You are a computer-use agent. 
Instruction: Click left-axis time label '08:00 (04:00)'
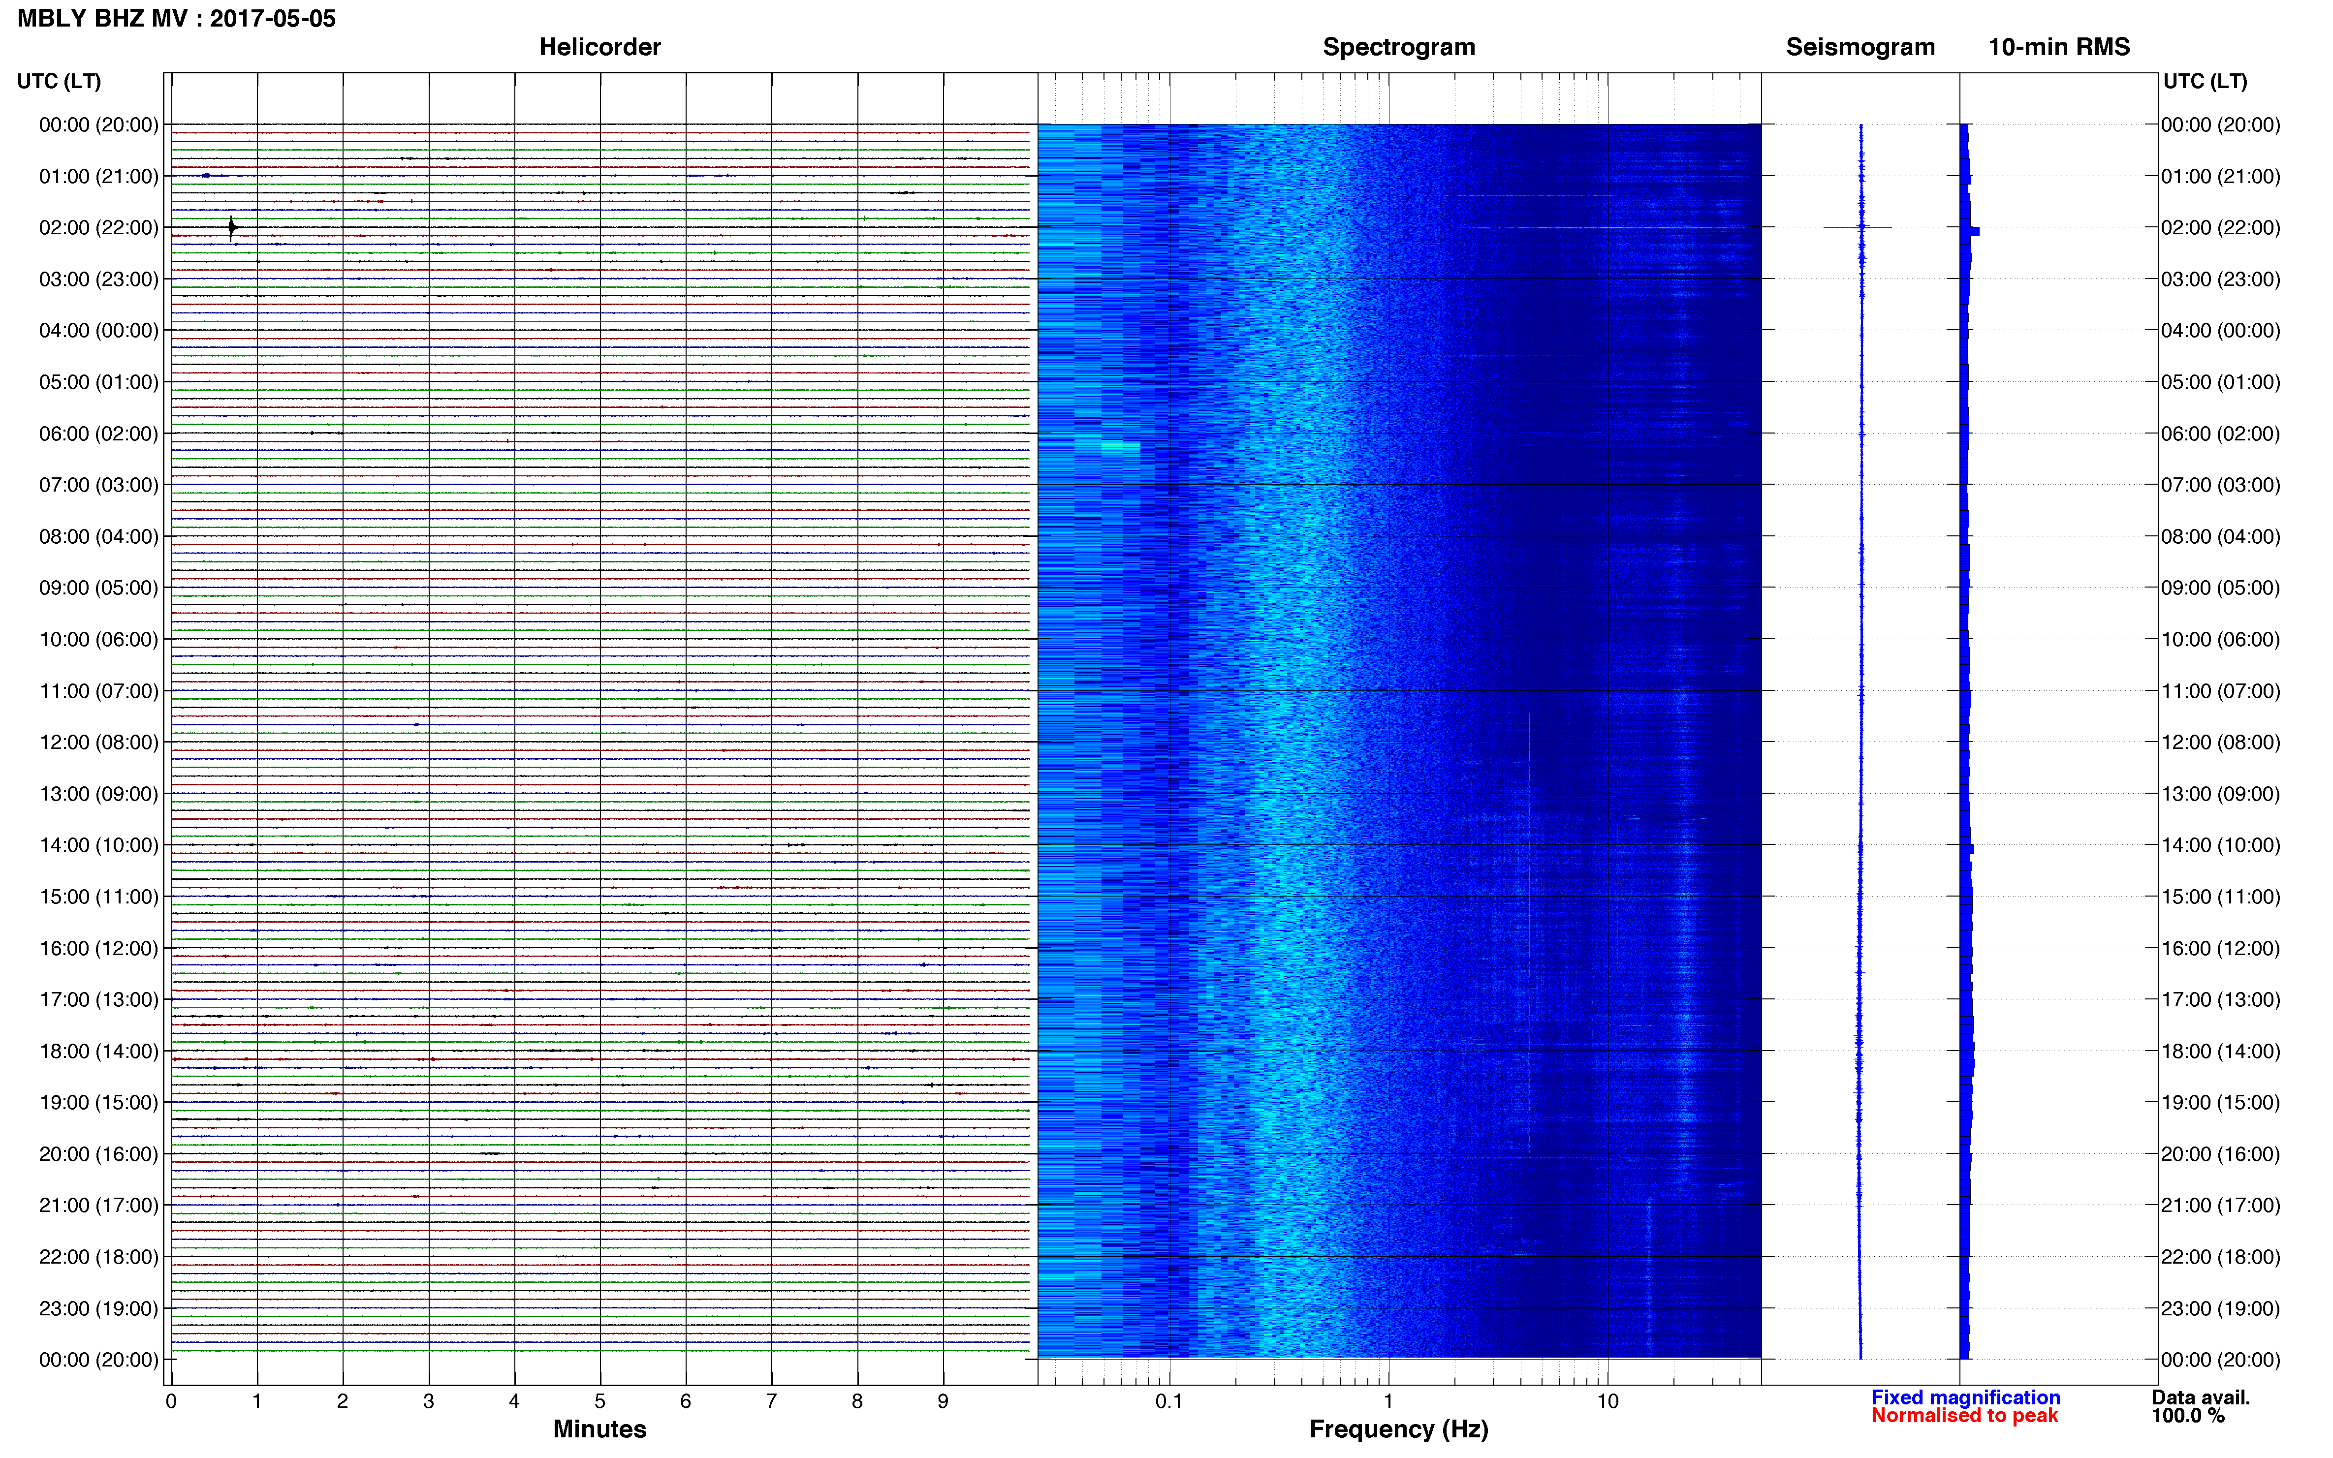98,536
